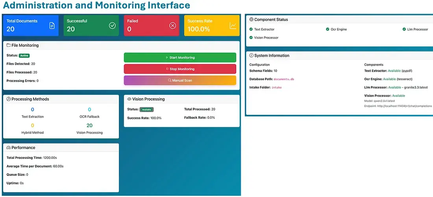Click the info icon beside System Information

(252, 56)
